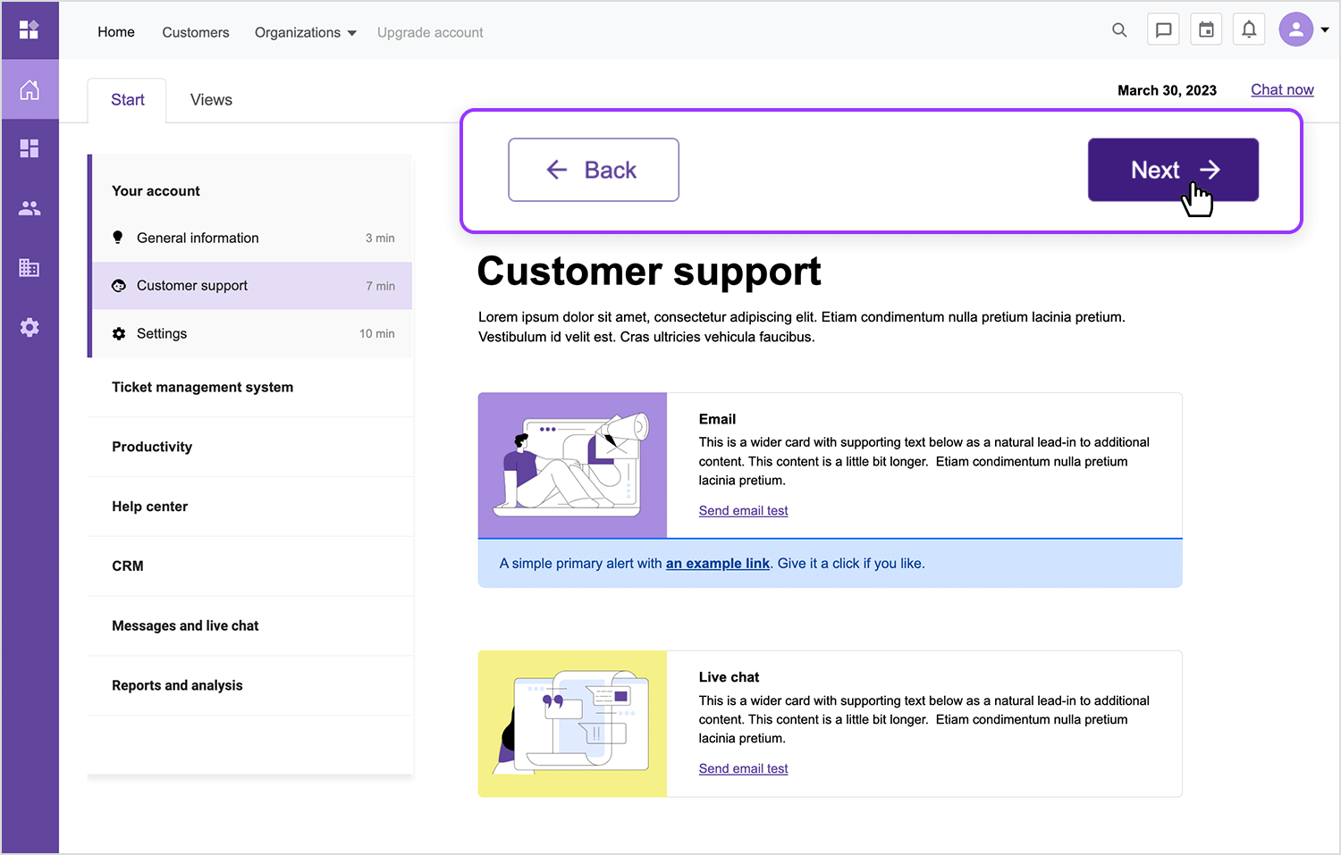This screenshot has width=1341, height=855.
Task: Click the Email card illustration
Action: 573,465
